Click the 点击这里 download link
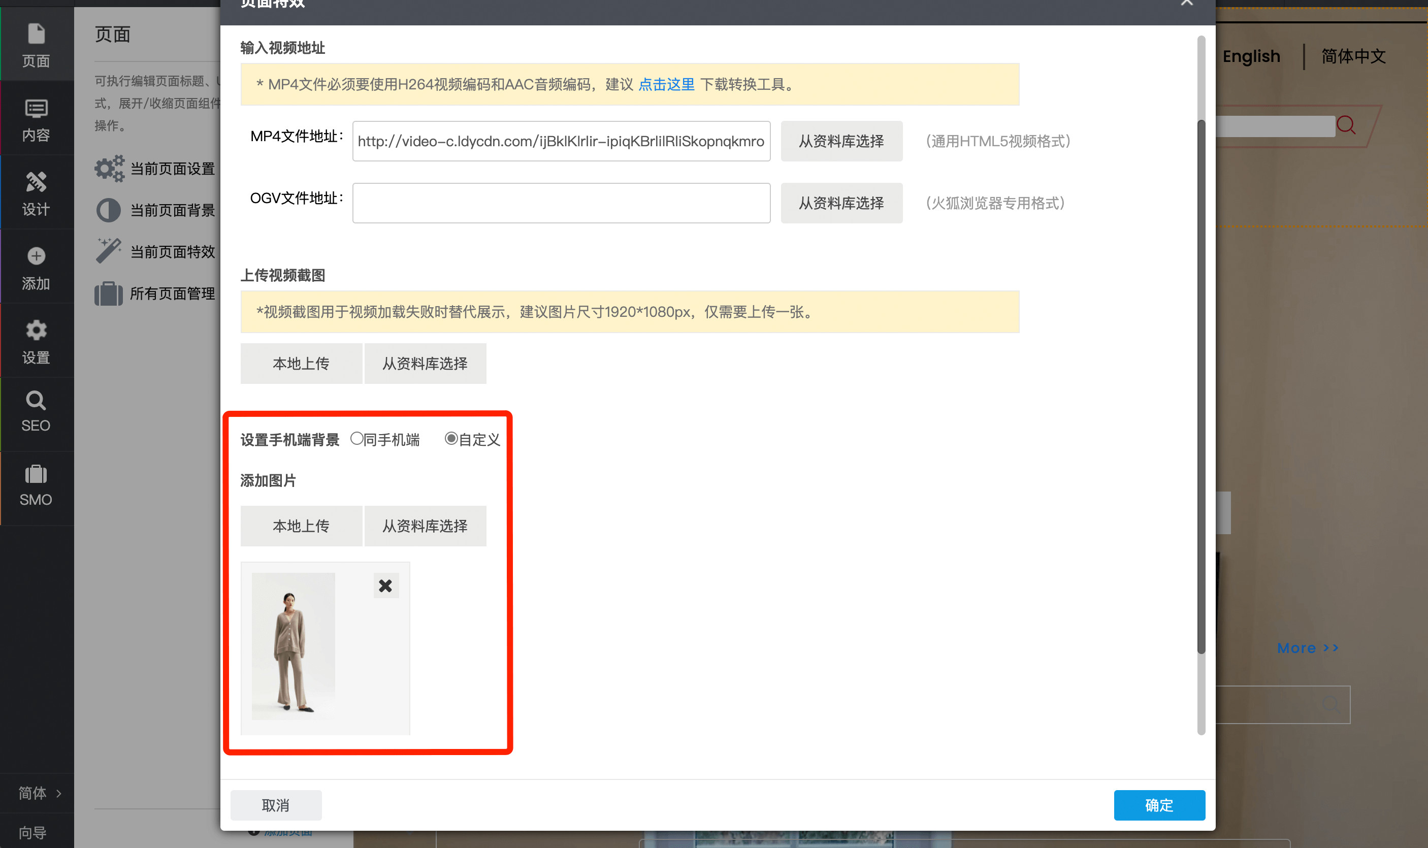Viewport: 1428px width, 848px height. (x=666, y=85)
